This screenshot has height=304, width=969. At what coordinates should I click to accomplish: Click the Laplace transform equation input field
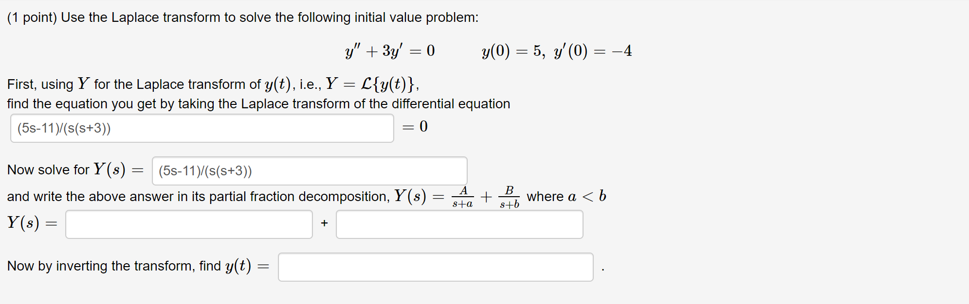coord(202,128)
